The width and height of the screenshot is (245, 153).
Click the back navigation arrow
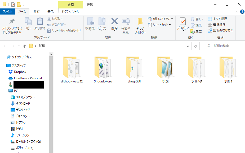[x=5, y=46]
